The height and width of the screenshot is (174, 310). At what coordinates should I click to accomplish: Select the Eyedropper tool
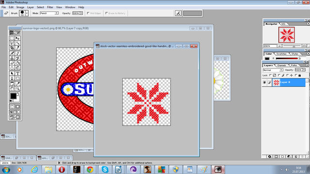(x=17, y=84)
